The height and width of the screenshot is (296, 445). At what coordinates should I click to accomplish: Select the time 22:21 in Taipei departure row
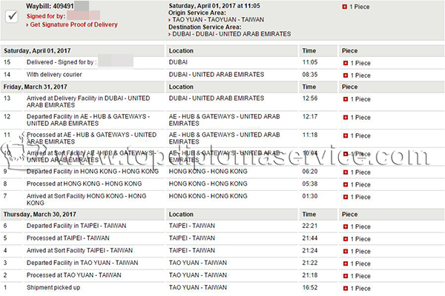click(310, 226)
